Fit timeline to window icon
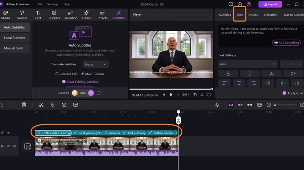 [x=259, y=105]
